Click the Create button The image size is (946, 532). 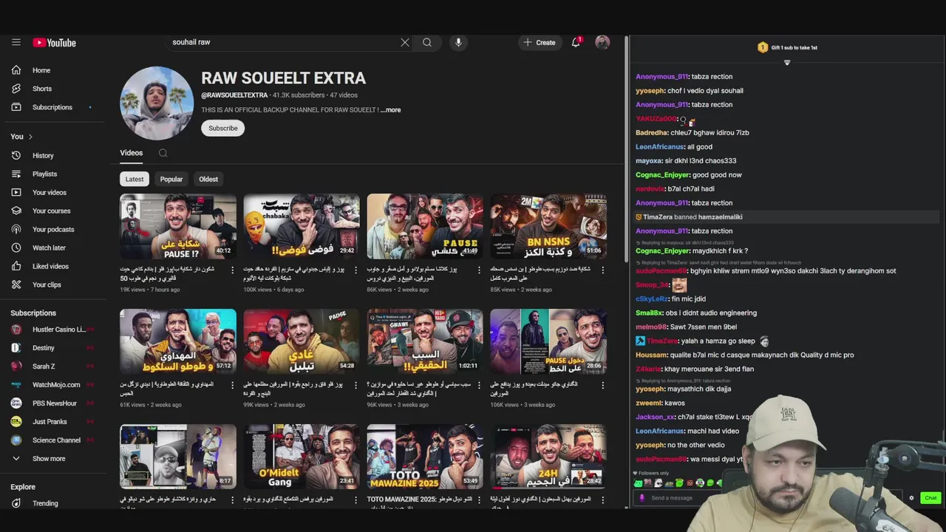[x=540, y=42]
